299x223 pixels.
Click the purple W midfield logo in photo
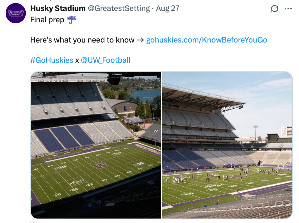click(99, 165)
